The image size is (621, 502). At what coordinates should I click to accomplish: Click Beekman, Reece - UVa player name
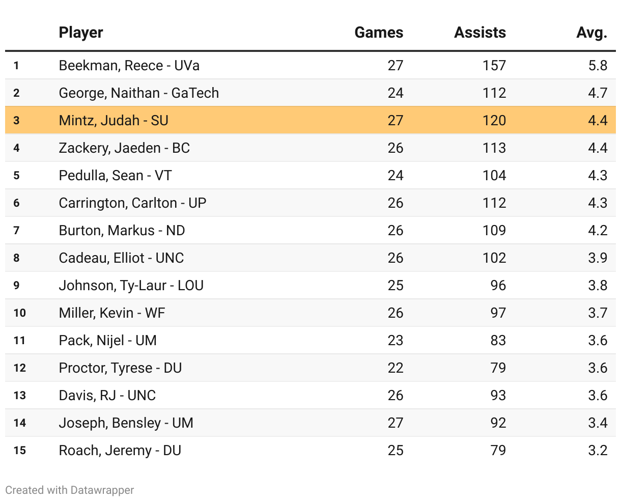(129, 66)
